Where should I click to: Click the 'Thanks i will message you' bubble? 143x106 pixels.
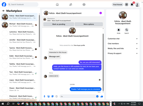click(86, 89)
